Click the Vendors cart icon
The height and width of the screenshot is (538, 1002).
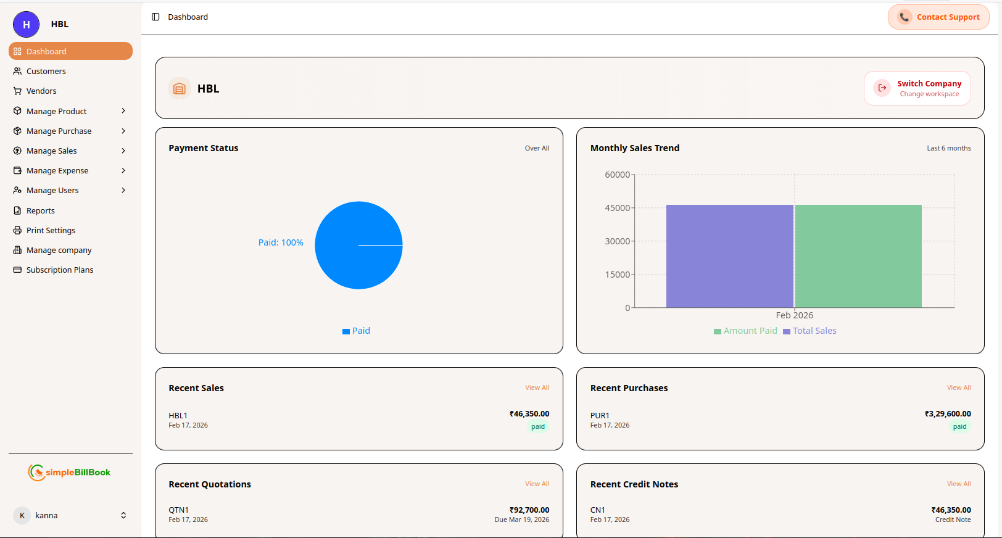tap(17, 91)
